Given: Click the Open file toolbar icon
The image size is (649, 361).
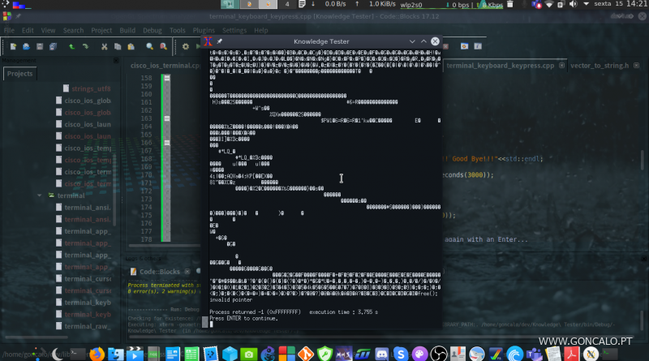Looking at the screenshot, I should coord(27,46).
